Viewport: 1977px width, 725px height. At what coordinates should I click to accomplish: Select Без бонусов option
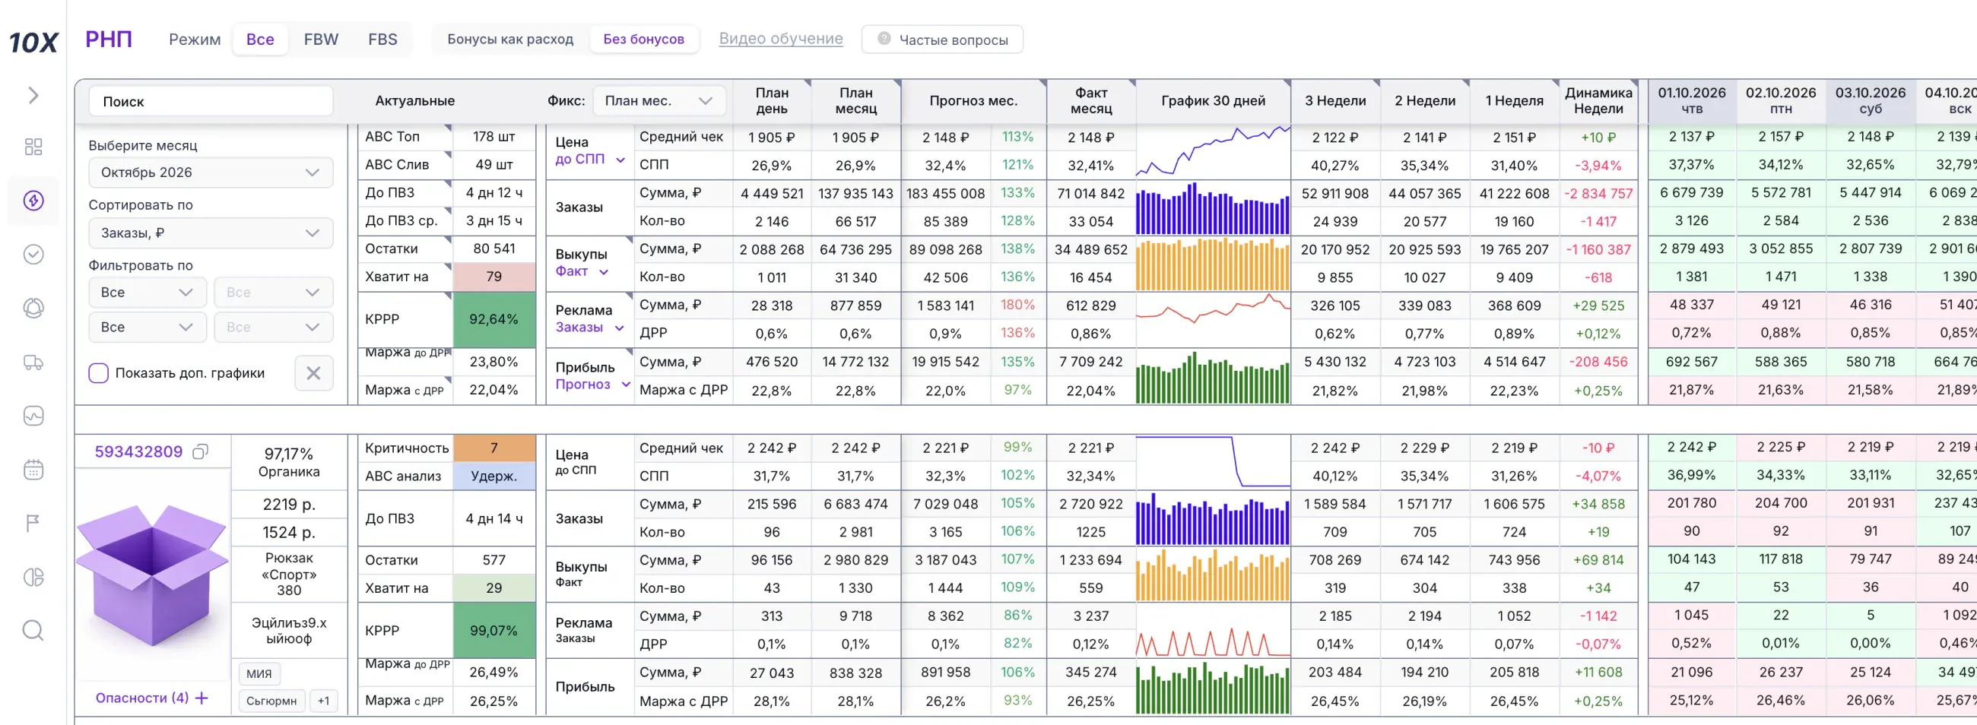coord(644,39)
